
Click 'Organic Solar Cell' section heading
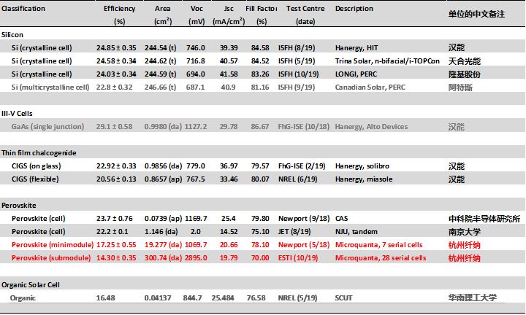point(31,285)
